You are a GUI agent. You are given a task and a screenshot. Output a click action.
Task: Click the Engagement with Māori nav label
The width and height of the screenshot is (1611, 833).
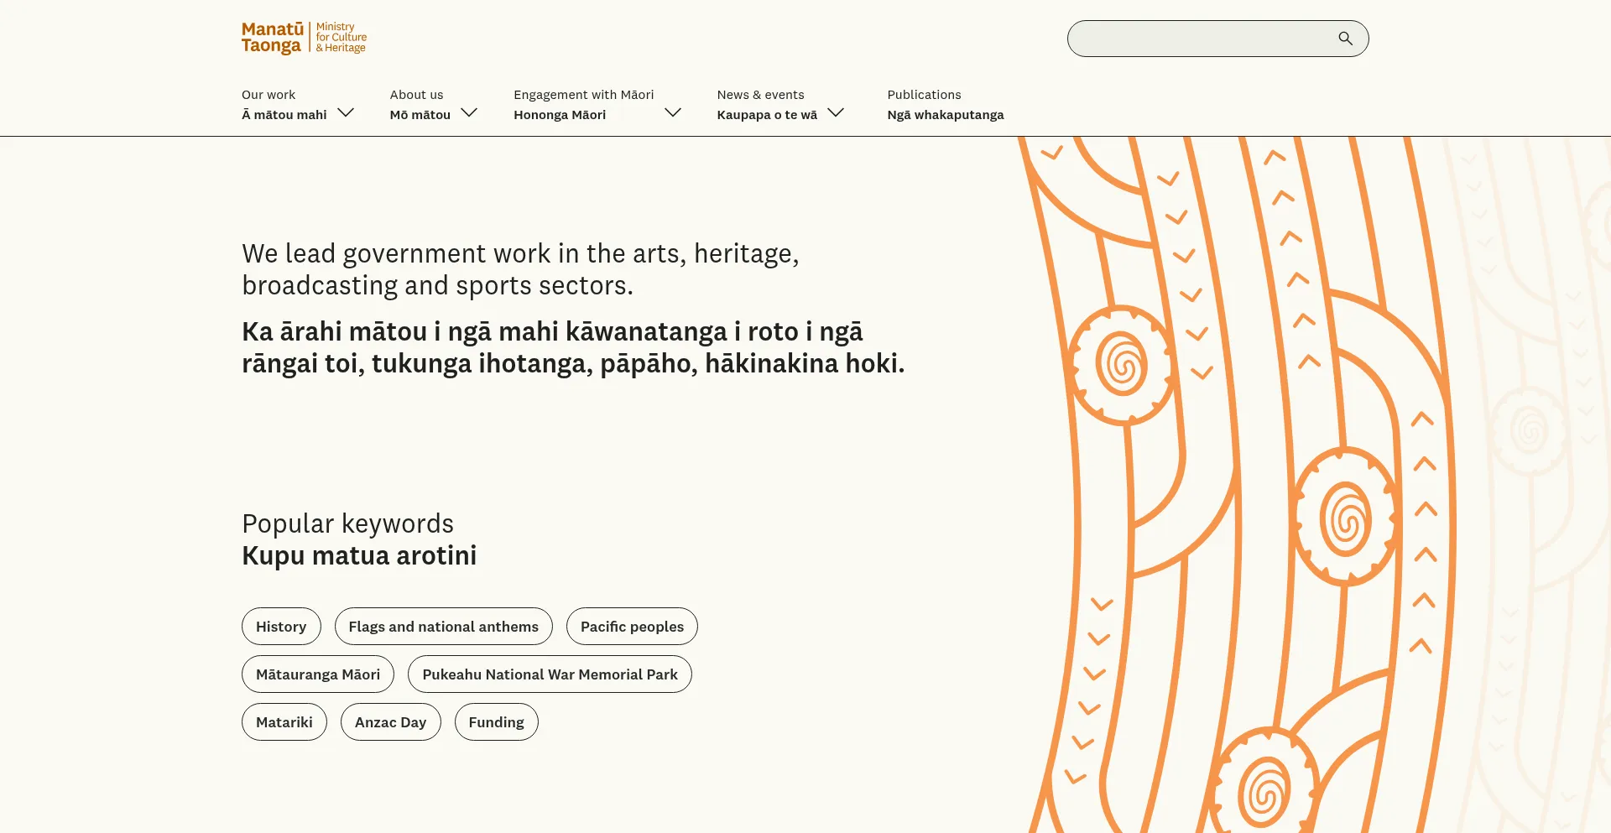point(583,105)
